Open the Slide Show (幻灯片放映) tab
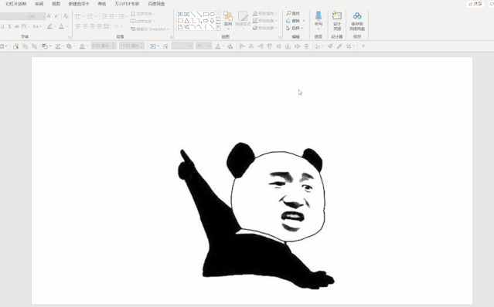Image resolution: width=494 pixels, height=307 pixels. [x=15, y=4]
